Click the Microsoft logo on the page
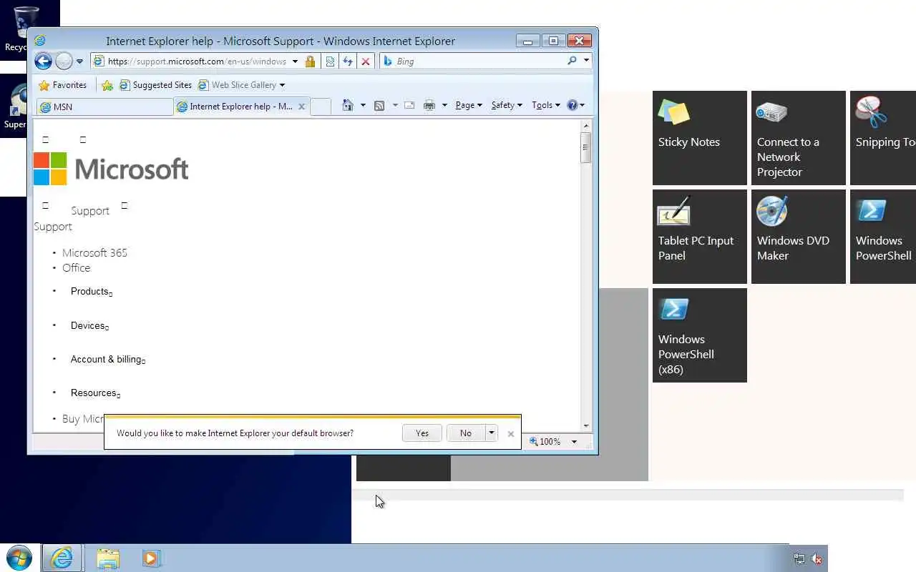The width and height of the screenshot is (916, 572). (x=111, y=169)
